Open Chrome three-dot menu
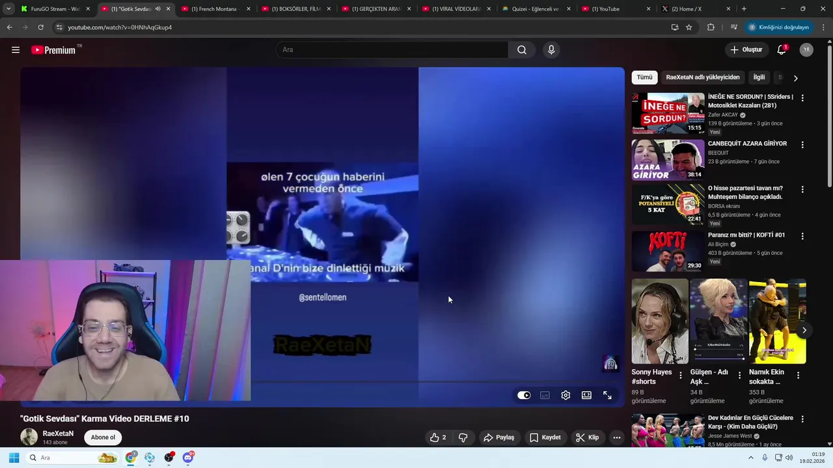The image size is (833, 468). tap(824, 27)
